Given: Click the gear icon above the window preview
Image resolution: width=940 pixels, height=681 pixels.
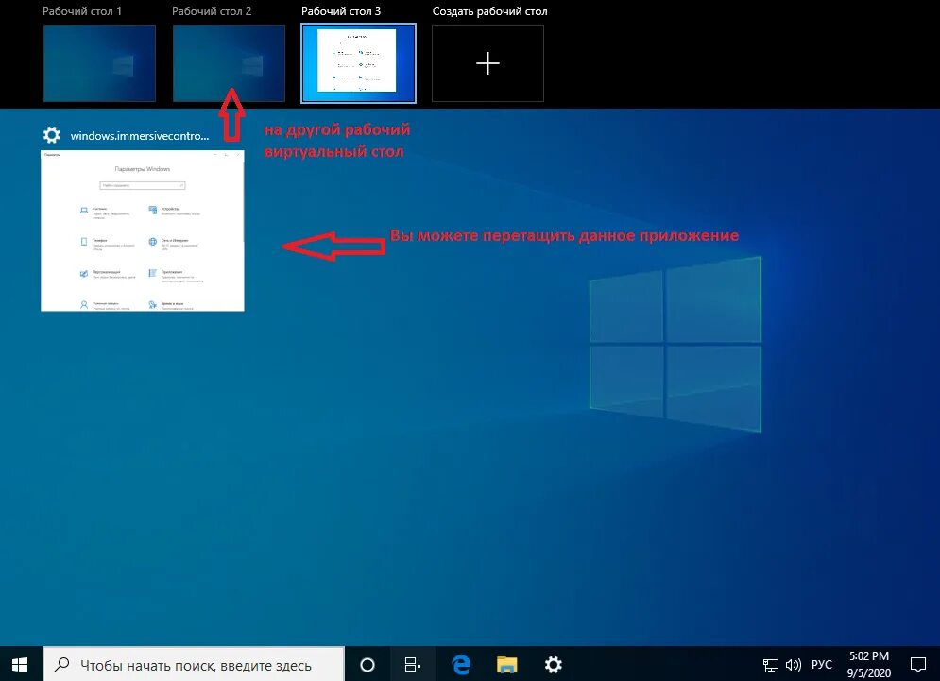Looking at the screenshot, I should pyautogui.click(x=52, y=135).
